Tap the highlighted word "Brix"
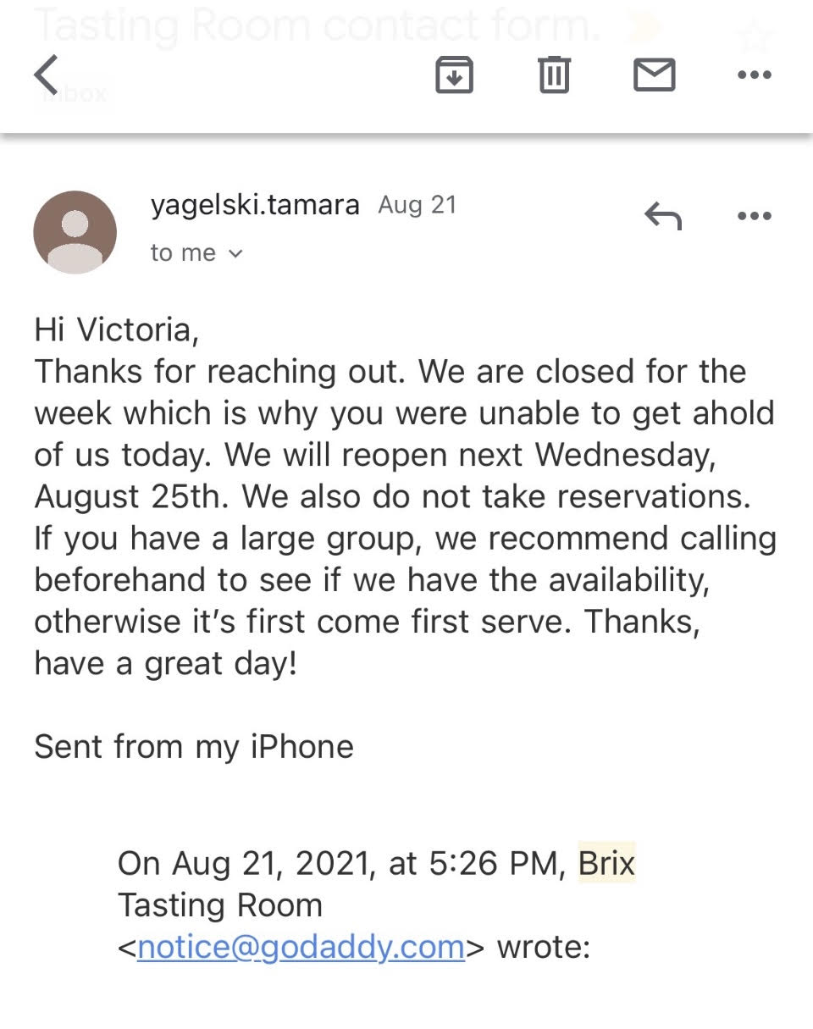This screenshot has height=1029, width=813. click(606, 863)
